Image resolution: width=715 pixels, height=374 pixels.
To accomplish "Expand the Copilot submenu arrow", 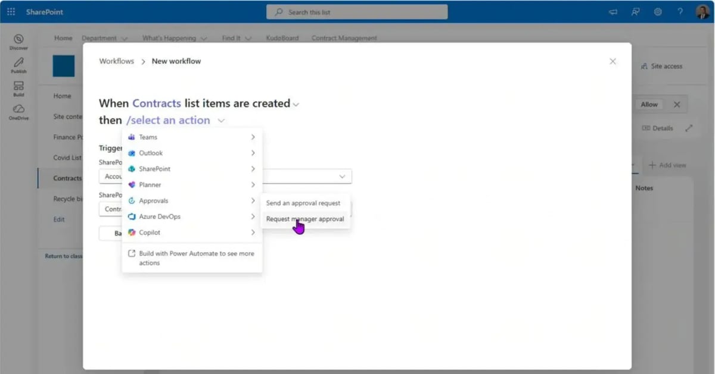I will click(253, 232).
